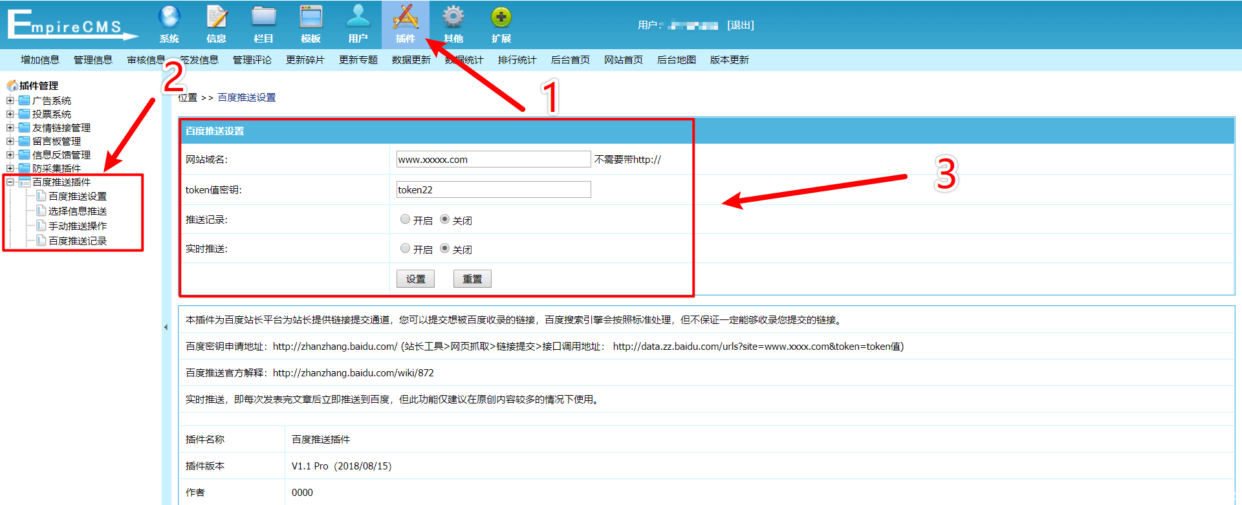
Task: Open 管理信息 in submenu bar
Action: [93, 60]
